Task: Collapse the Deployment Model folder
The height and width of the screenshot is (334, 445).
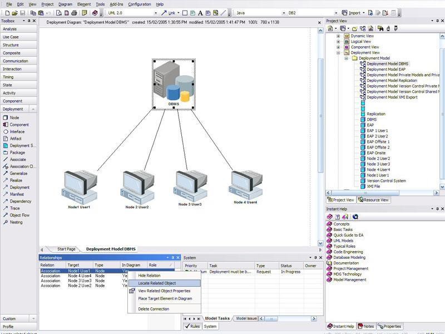Action: pyautogui.click(x=345, y=58)
